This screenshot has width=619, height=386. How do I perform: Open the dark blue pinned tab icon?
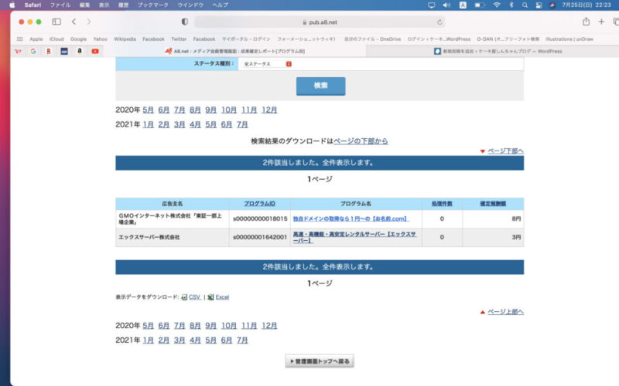[64, 51]
